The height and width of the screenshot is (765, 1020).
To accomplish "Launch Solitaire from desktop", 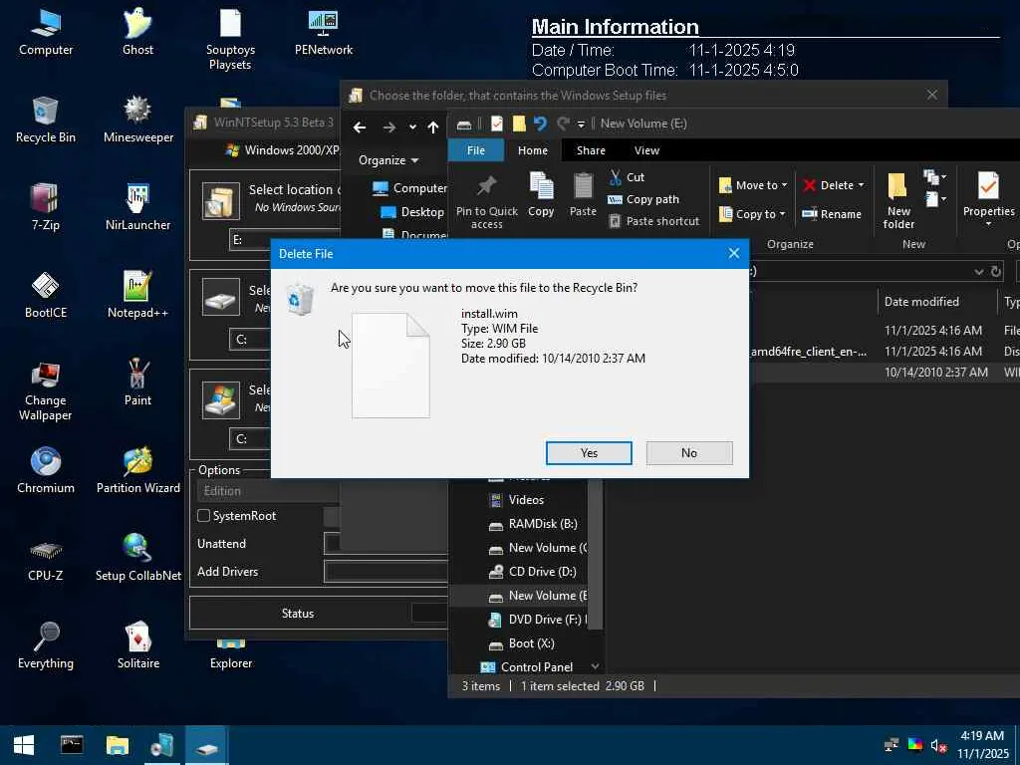I will click(x=137, y=645).
